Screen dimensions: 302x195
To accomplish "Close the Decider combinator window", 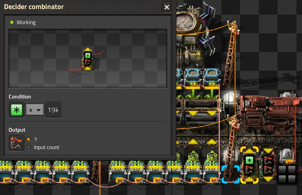I will 166,7.
